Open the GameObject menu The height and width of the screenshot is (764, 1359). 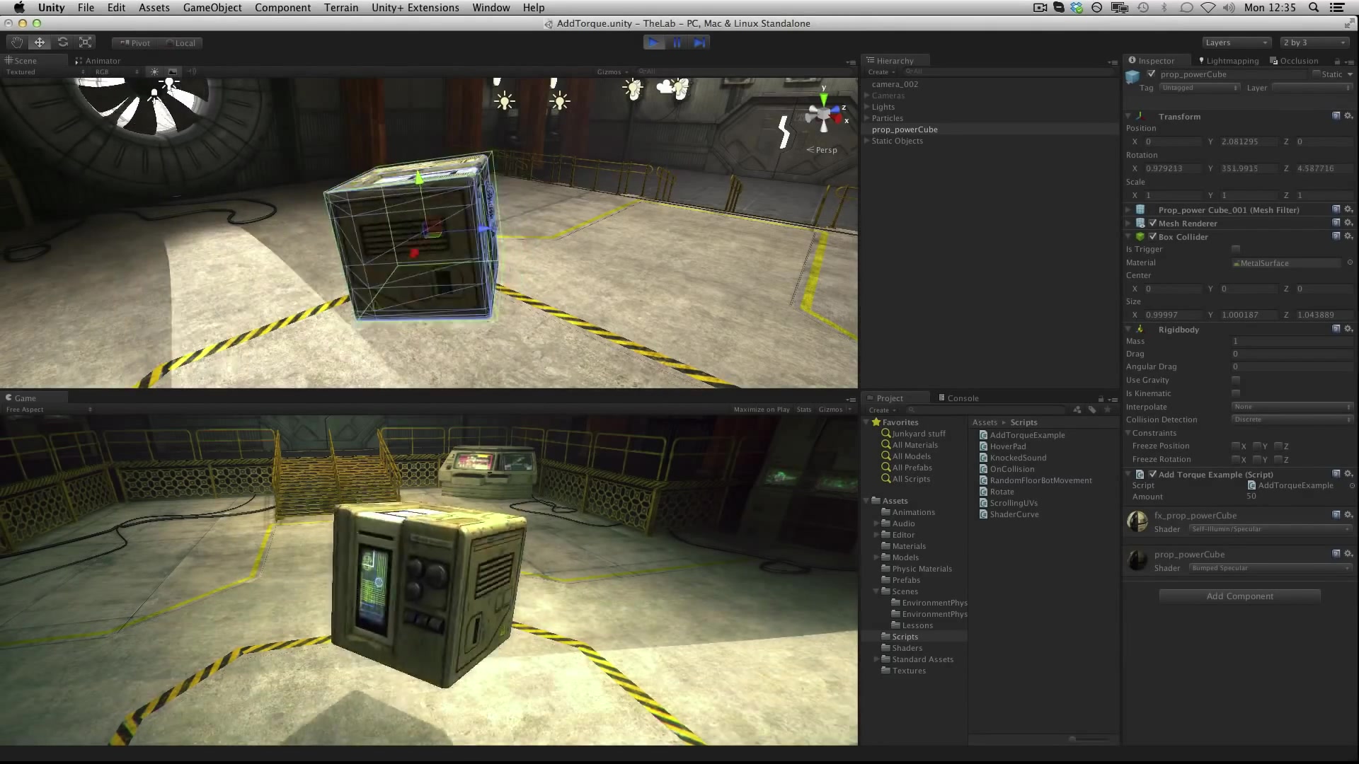(x=212, y=8)
